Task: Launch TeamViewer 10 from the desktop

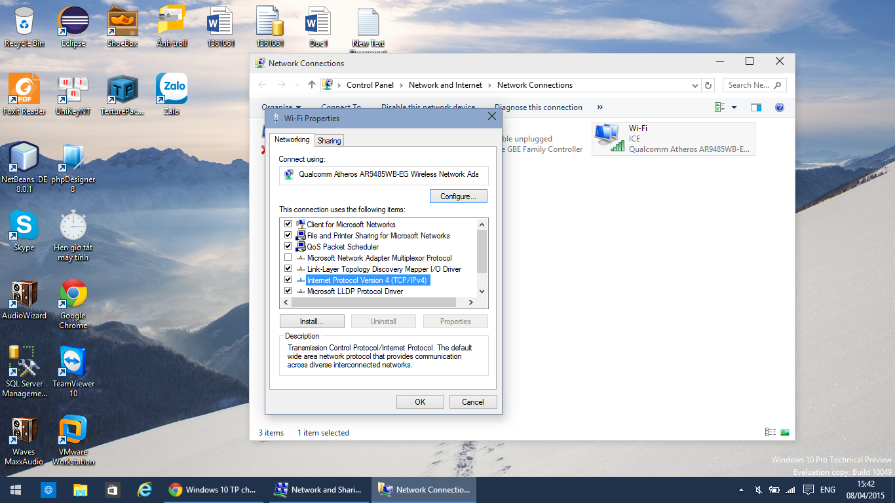Action: pyautogui.click(x=73, y=372)
